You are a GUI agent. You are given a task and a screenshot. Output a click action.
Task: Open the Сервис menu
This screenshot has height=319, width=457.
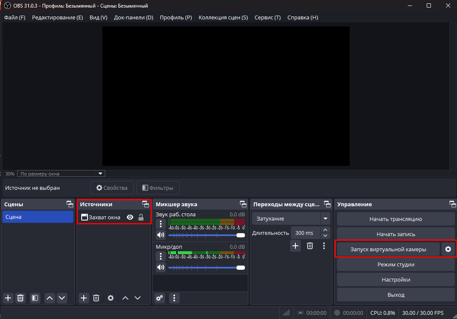click(x=267, y=17)
